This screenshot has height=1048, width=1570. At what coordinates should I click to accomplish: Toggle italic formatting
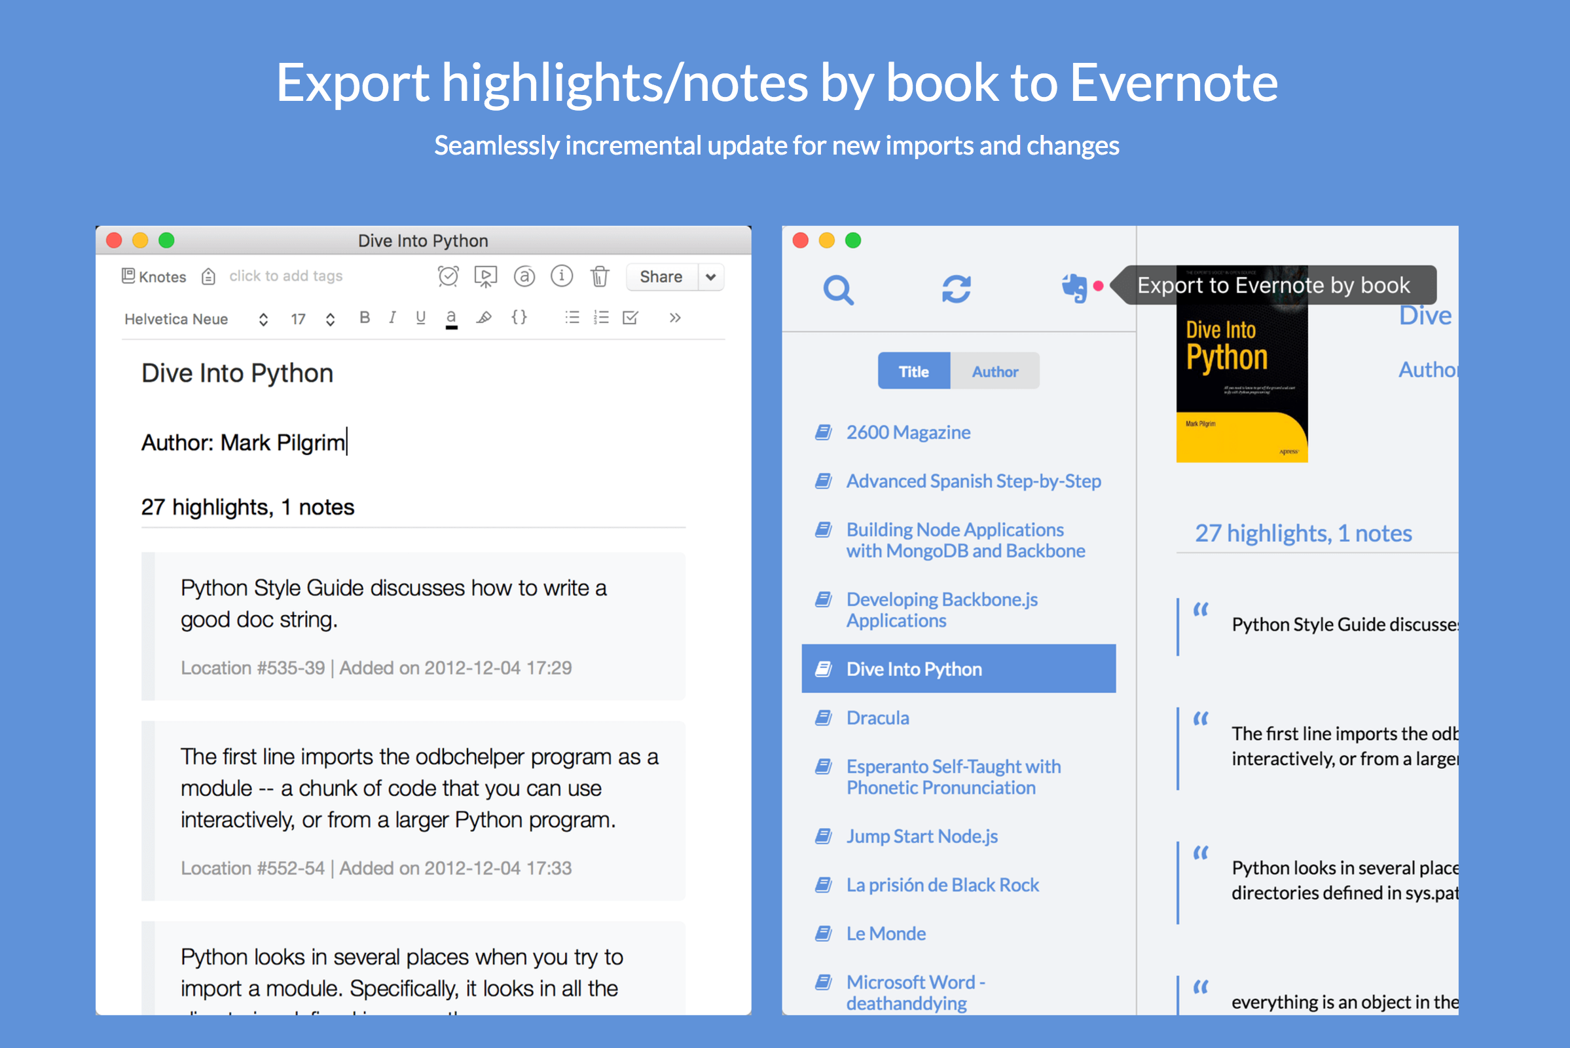click(x=392, y=318)
